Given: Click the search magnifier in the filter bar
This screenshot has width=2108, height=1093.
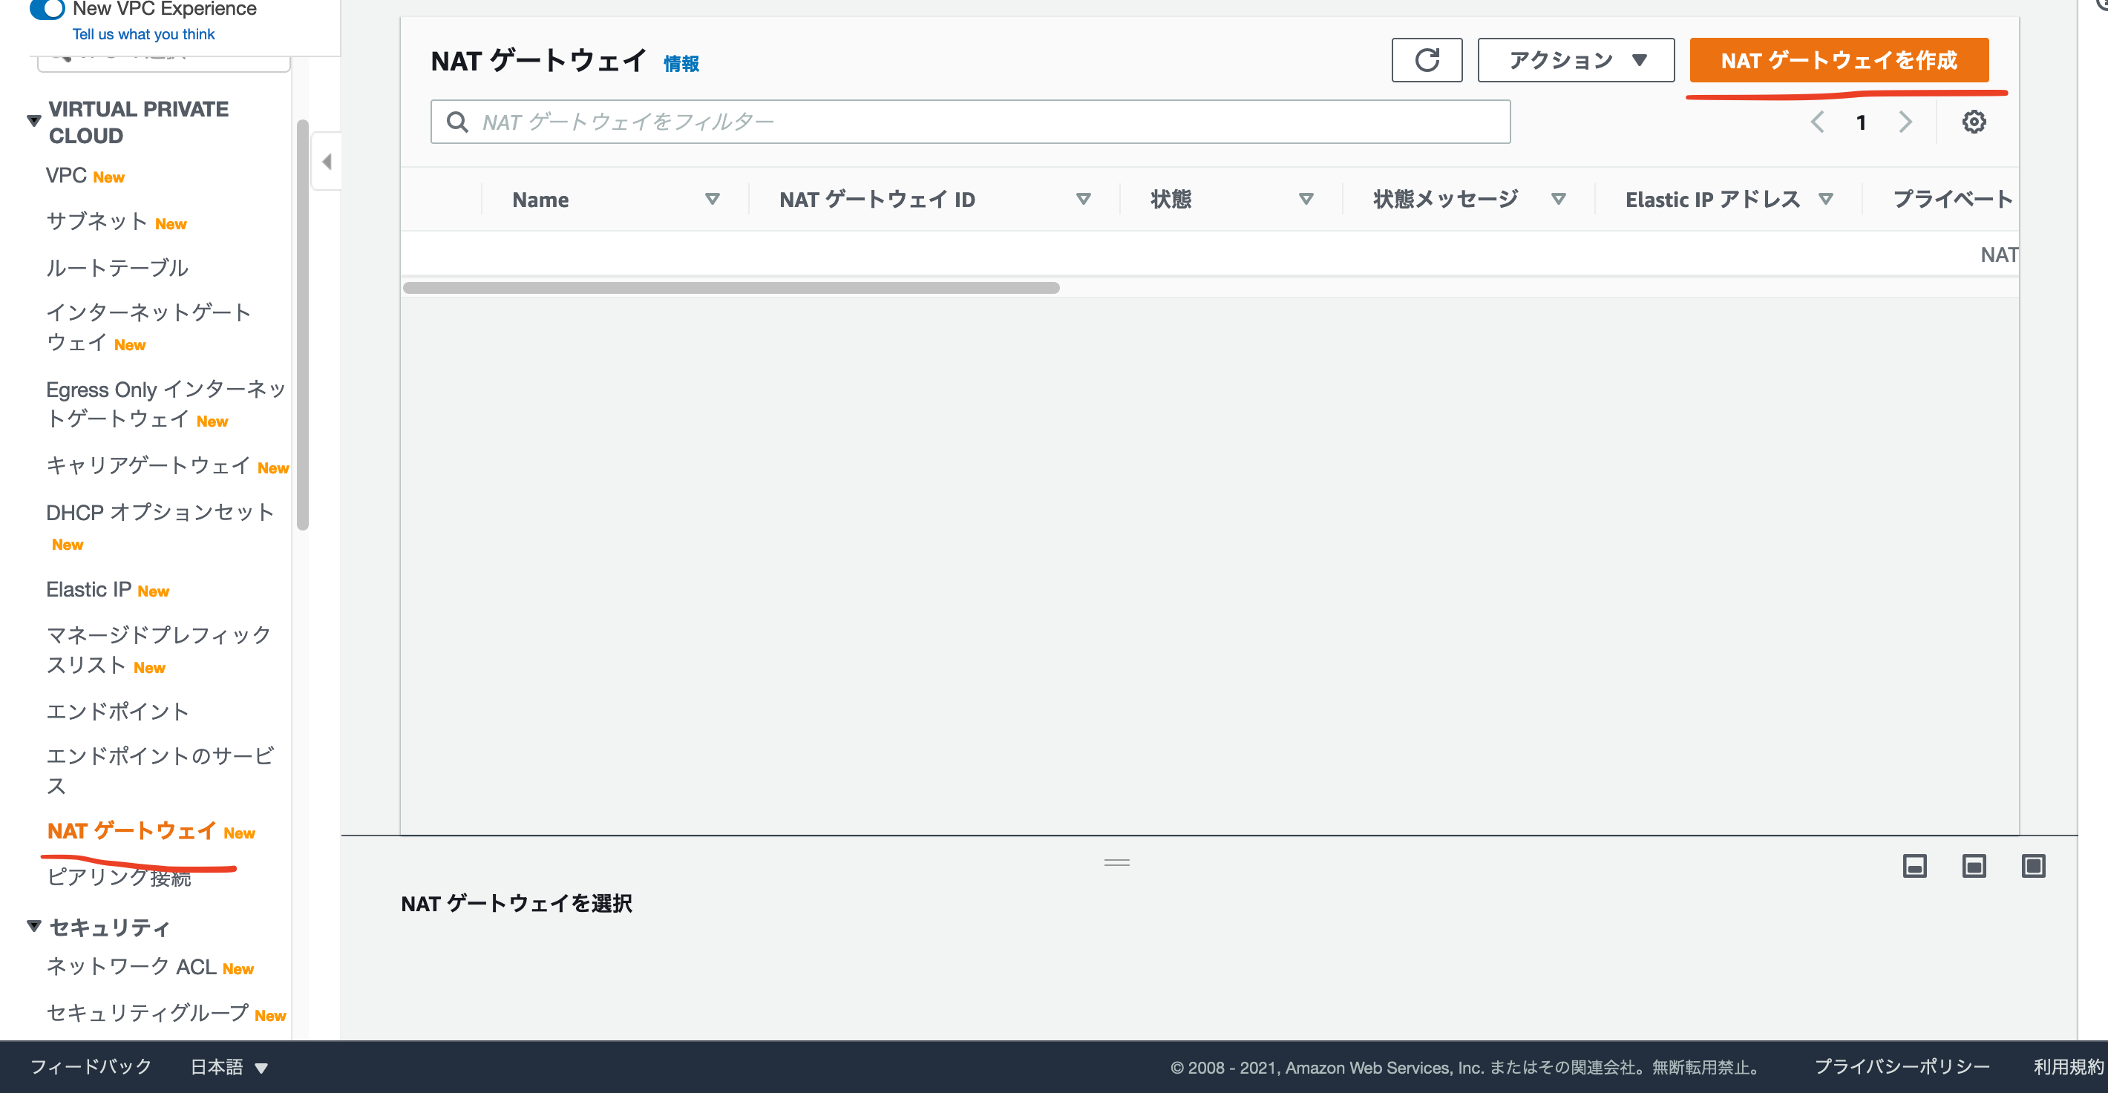Looking at the screenshot, I should [456, 121].
